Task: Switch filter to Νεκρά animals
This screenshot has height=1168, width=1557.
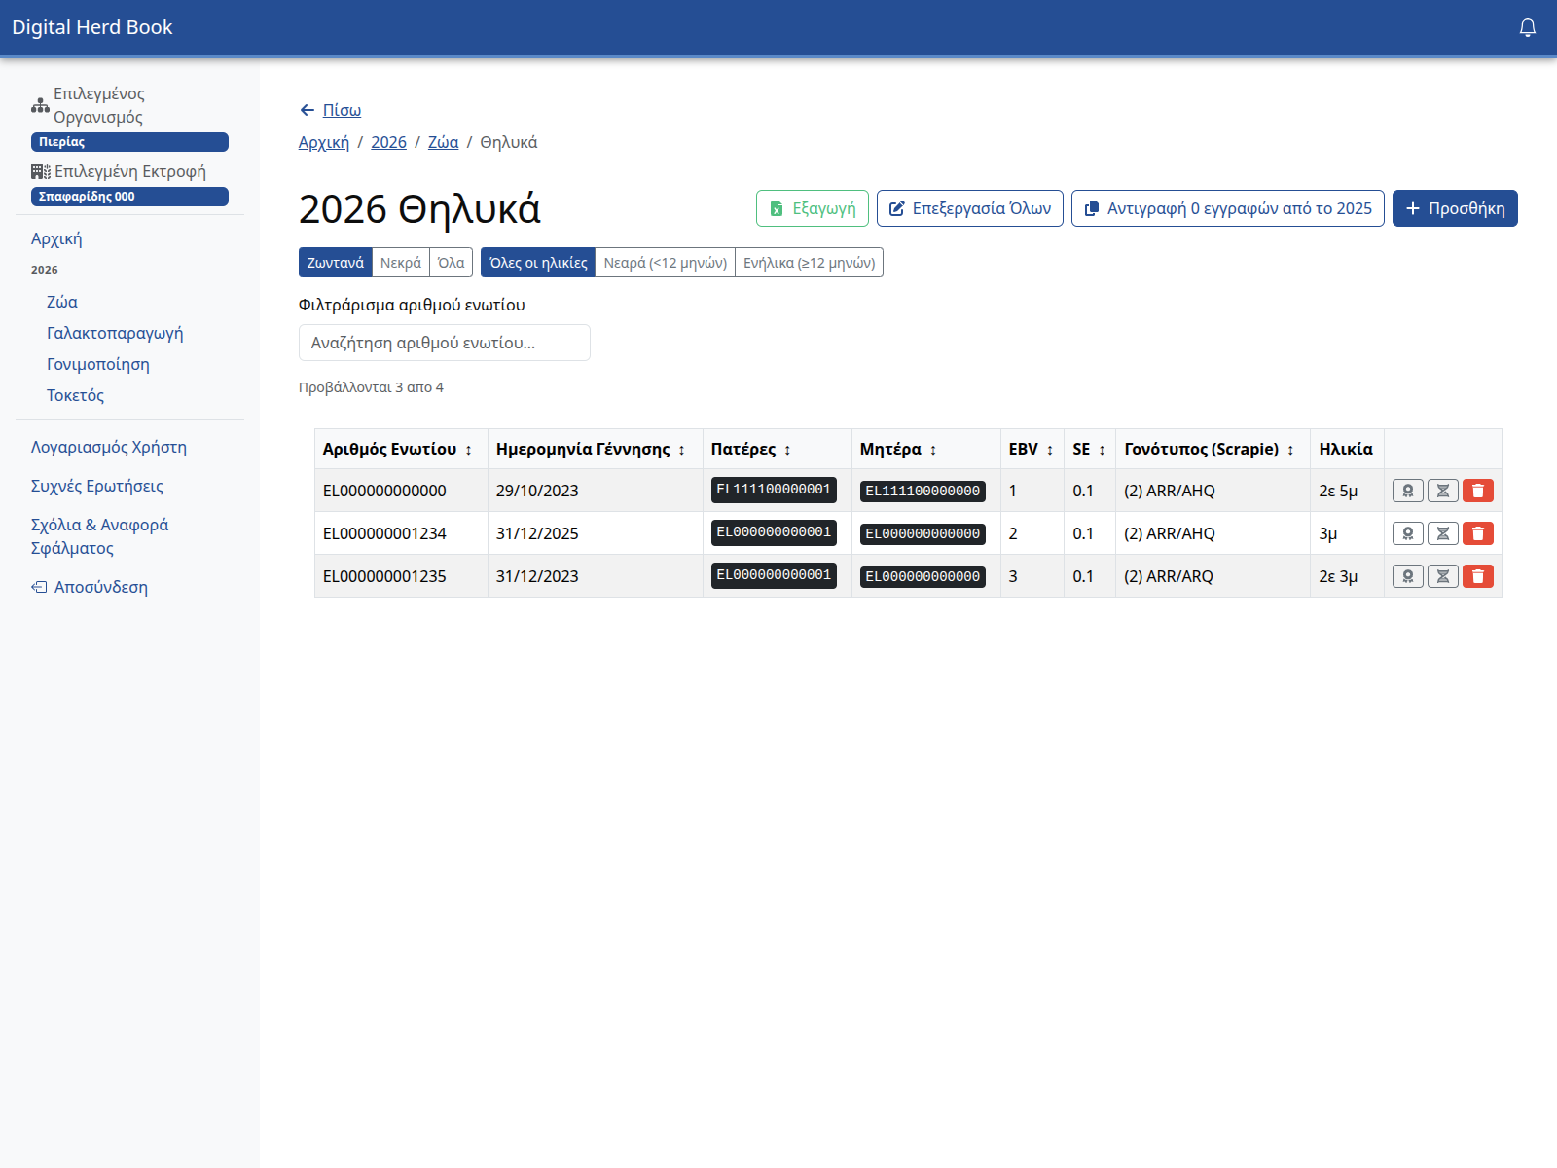Action: click(x=400, y=263)
